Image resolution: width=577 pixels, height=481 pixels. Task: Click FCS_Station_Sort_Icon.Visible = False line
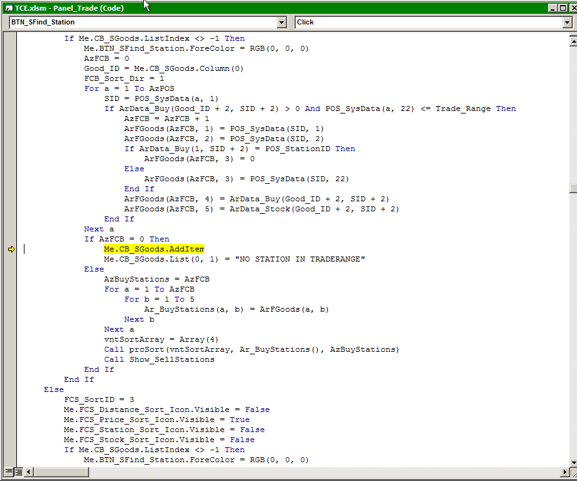pyautogui.click(x=164, y=430)
